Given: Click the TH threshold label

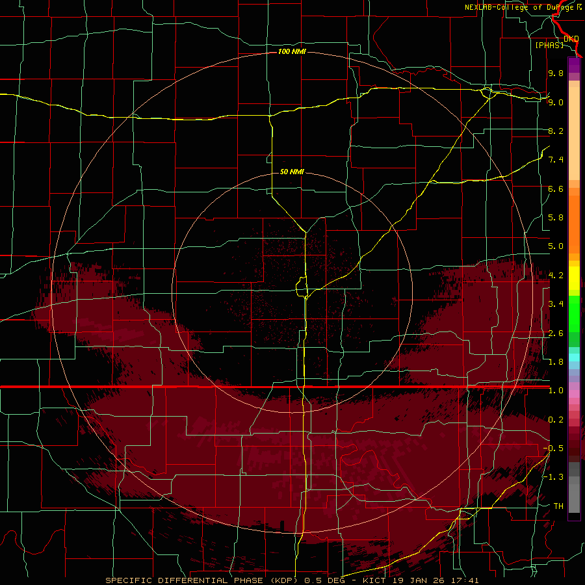Looking at the screenshot, I should click(558, 506).
